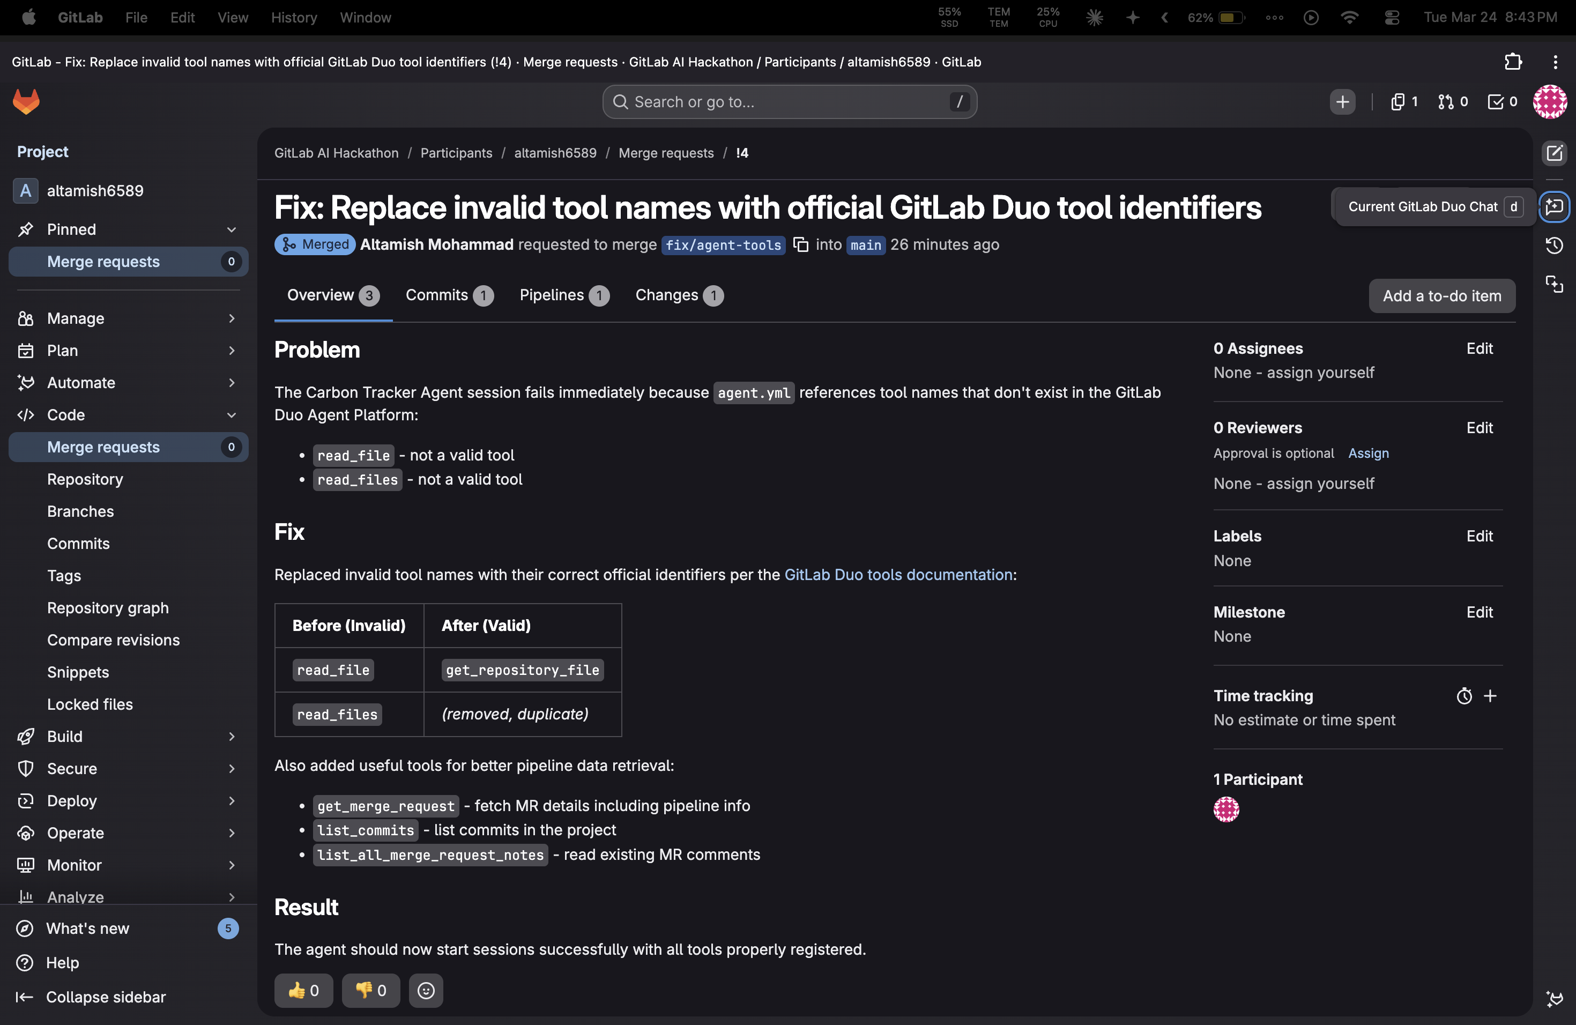Click the start time tracking timer icon
Screen dimensions: 1576x1025
1464,696
